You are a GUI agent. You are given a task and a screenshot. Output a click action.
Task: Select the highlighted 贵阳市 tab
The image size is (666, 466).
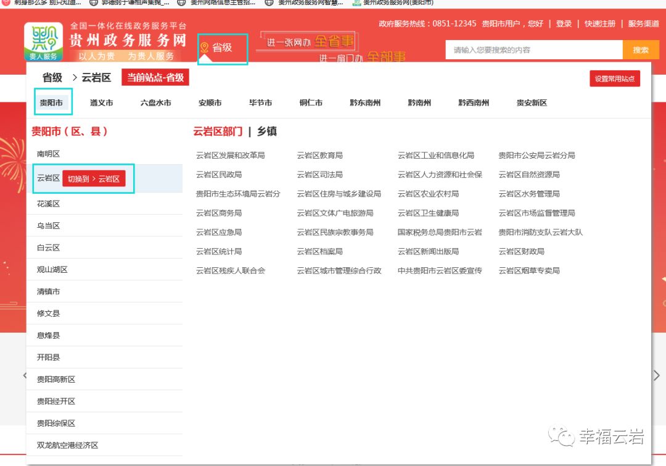pos(52,103)
